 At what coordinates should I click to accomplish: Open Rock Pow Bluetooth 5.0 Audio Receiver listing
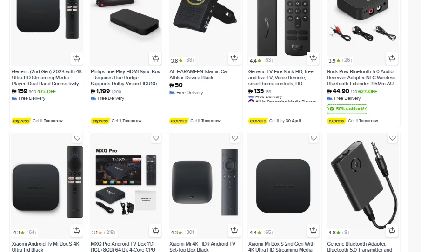tap(362, 78)
